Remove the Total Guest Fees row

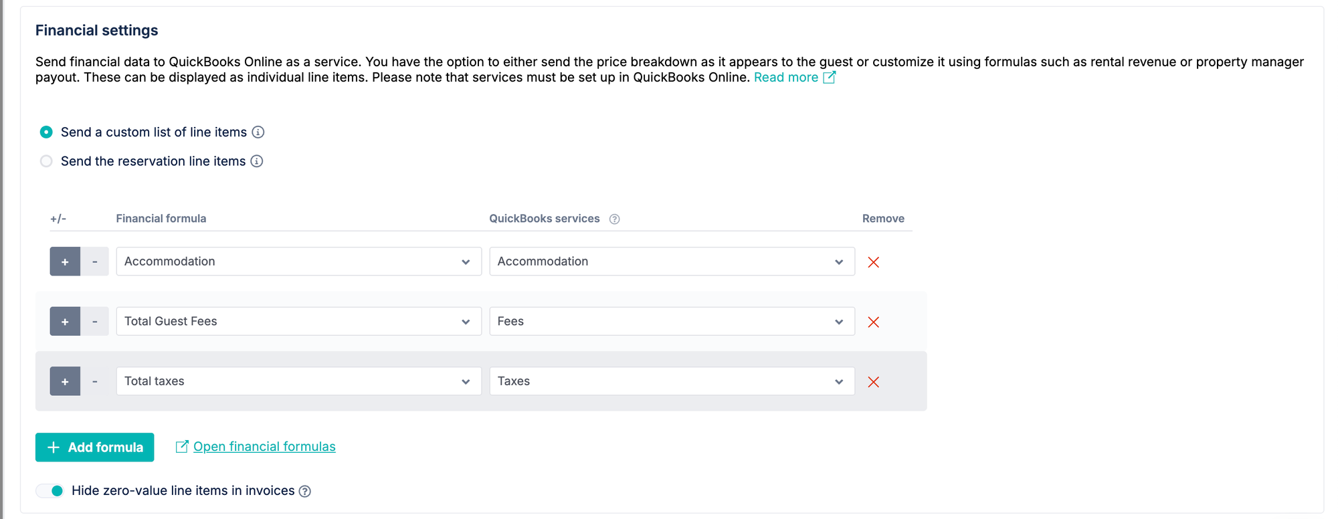click(x=873, y=322)
